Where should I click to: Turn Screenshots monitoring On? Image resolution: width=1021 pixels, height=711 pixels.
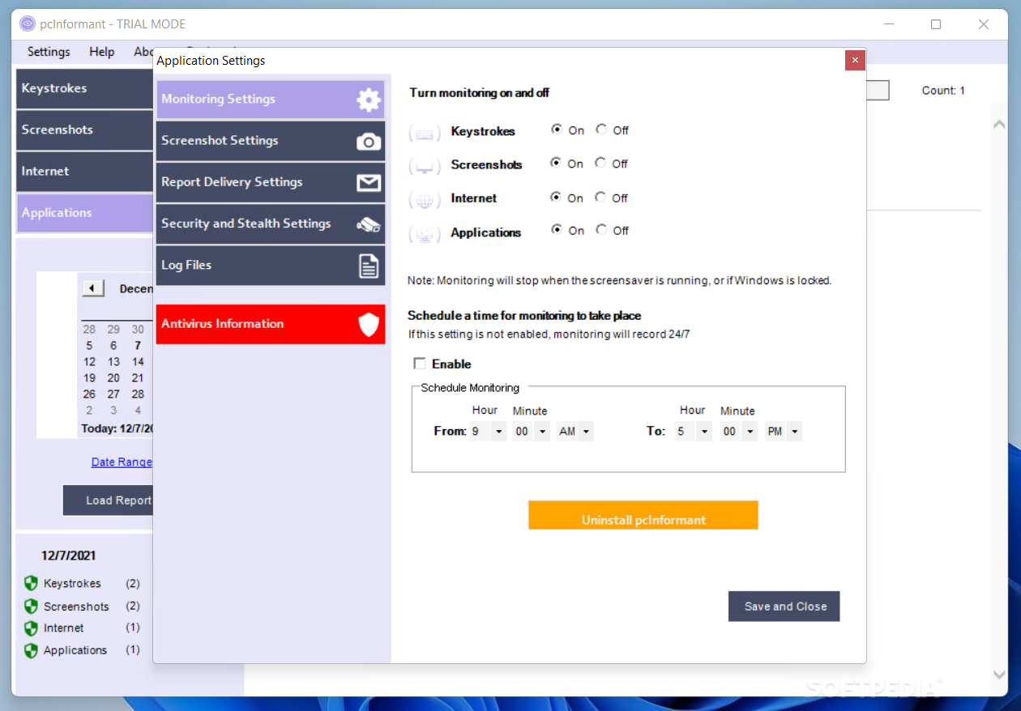[556, 163]
